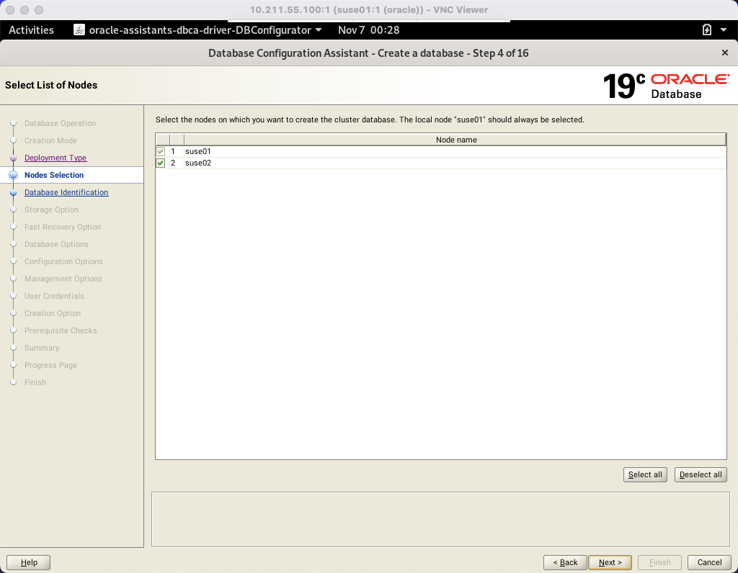
Task: Click the Creation Mode step label
Action: 50,140
